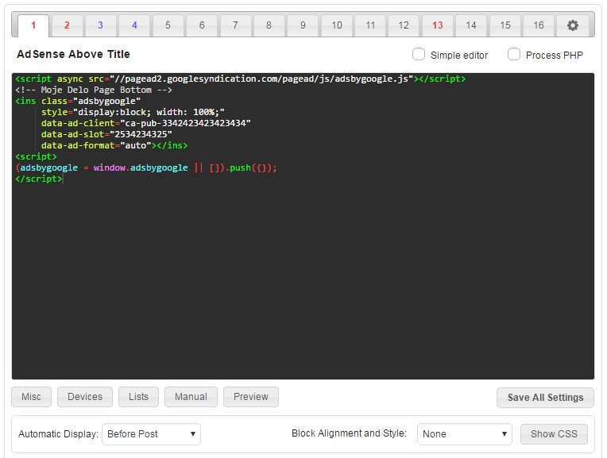Click the Moje Delo Page Bottom comment
Image resolution: width=607 pixels, height=458 pixels.
(x=93, y=90)
